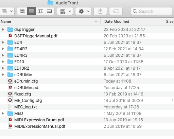174x139 pixels.
Task: Switch to column view
Action: point(40,11)
